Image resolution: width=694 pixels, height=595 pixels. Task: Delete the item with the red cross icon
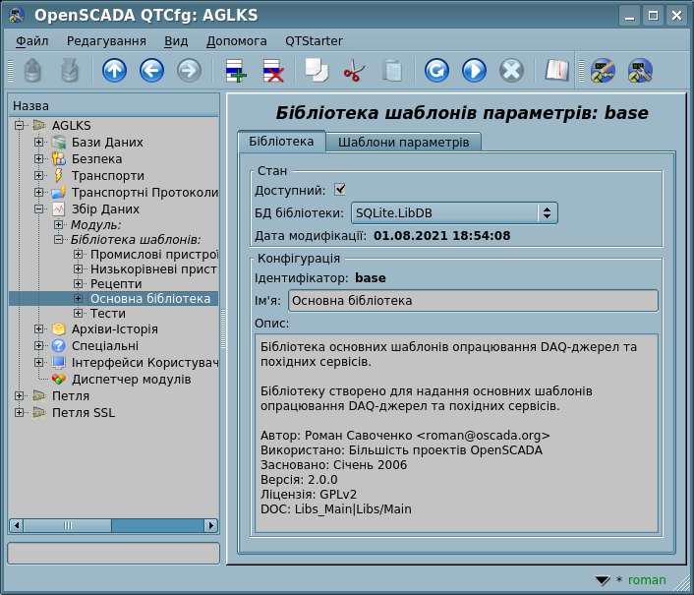273,71
